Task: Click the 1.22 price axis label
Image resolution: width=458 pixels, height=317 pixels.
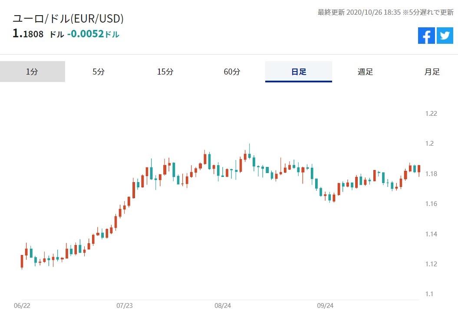Action: (x=431, y=114)
